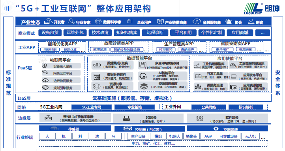285x151 pixels.
Task: Select the 知识包售卖 box
Action: (x=127, y=33)
